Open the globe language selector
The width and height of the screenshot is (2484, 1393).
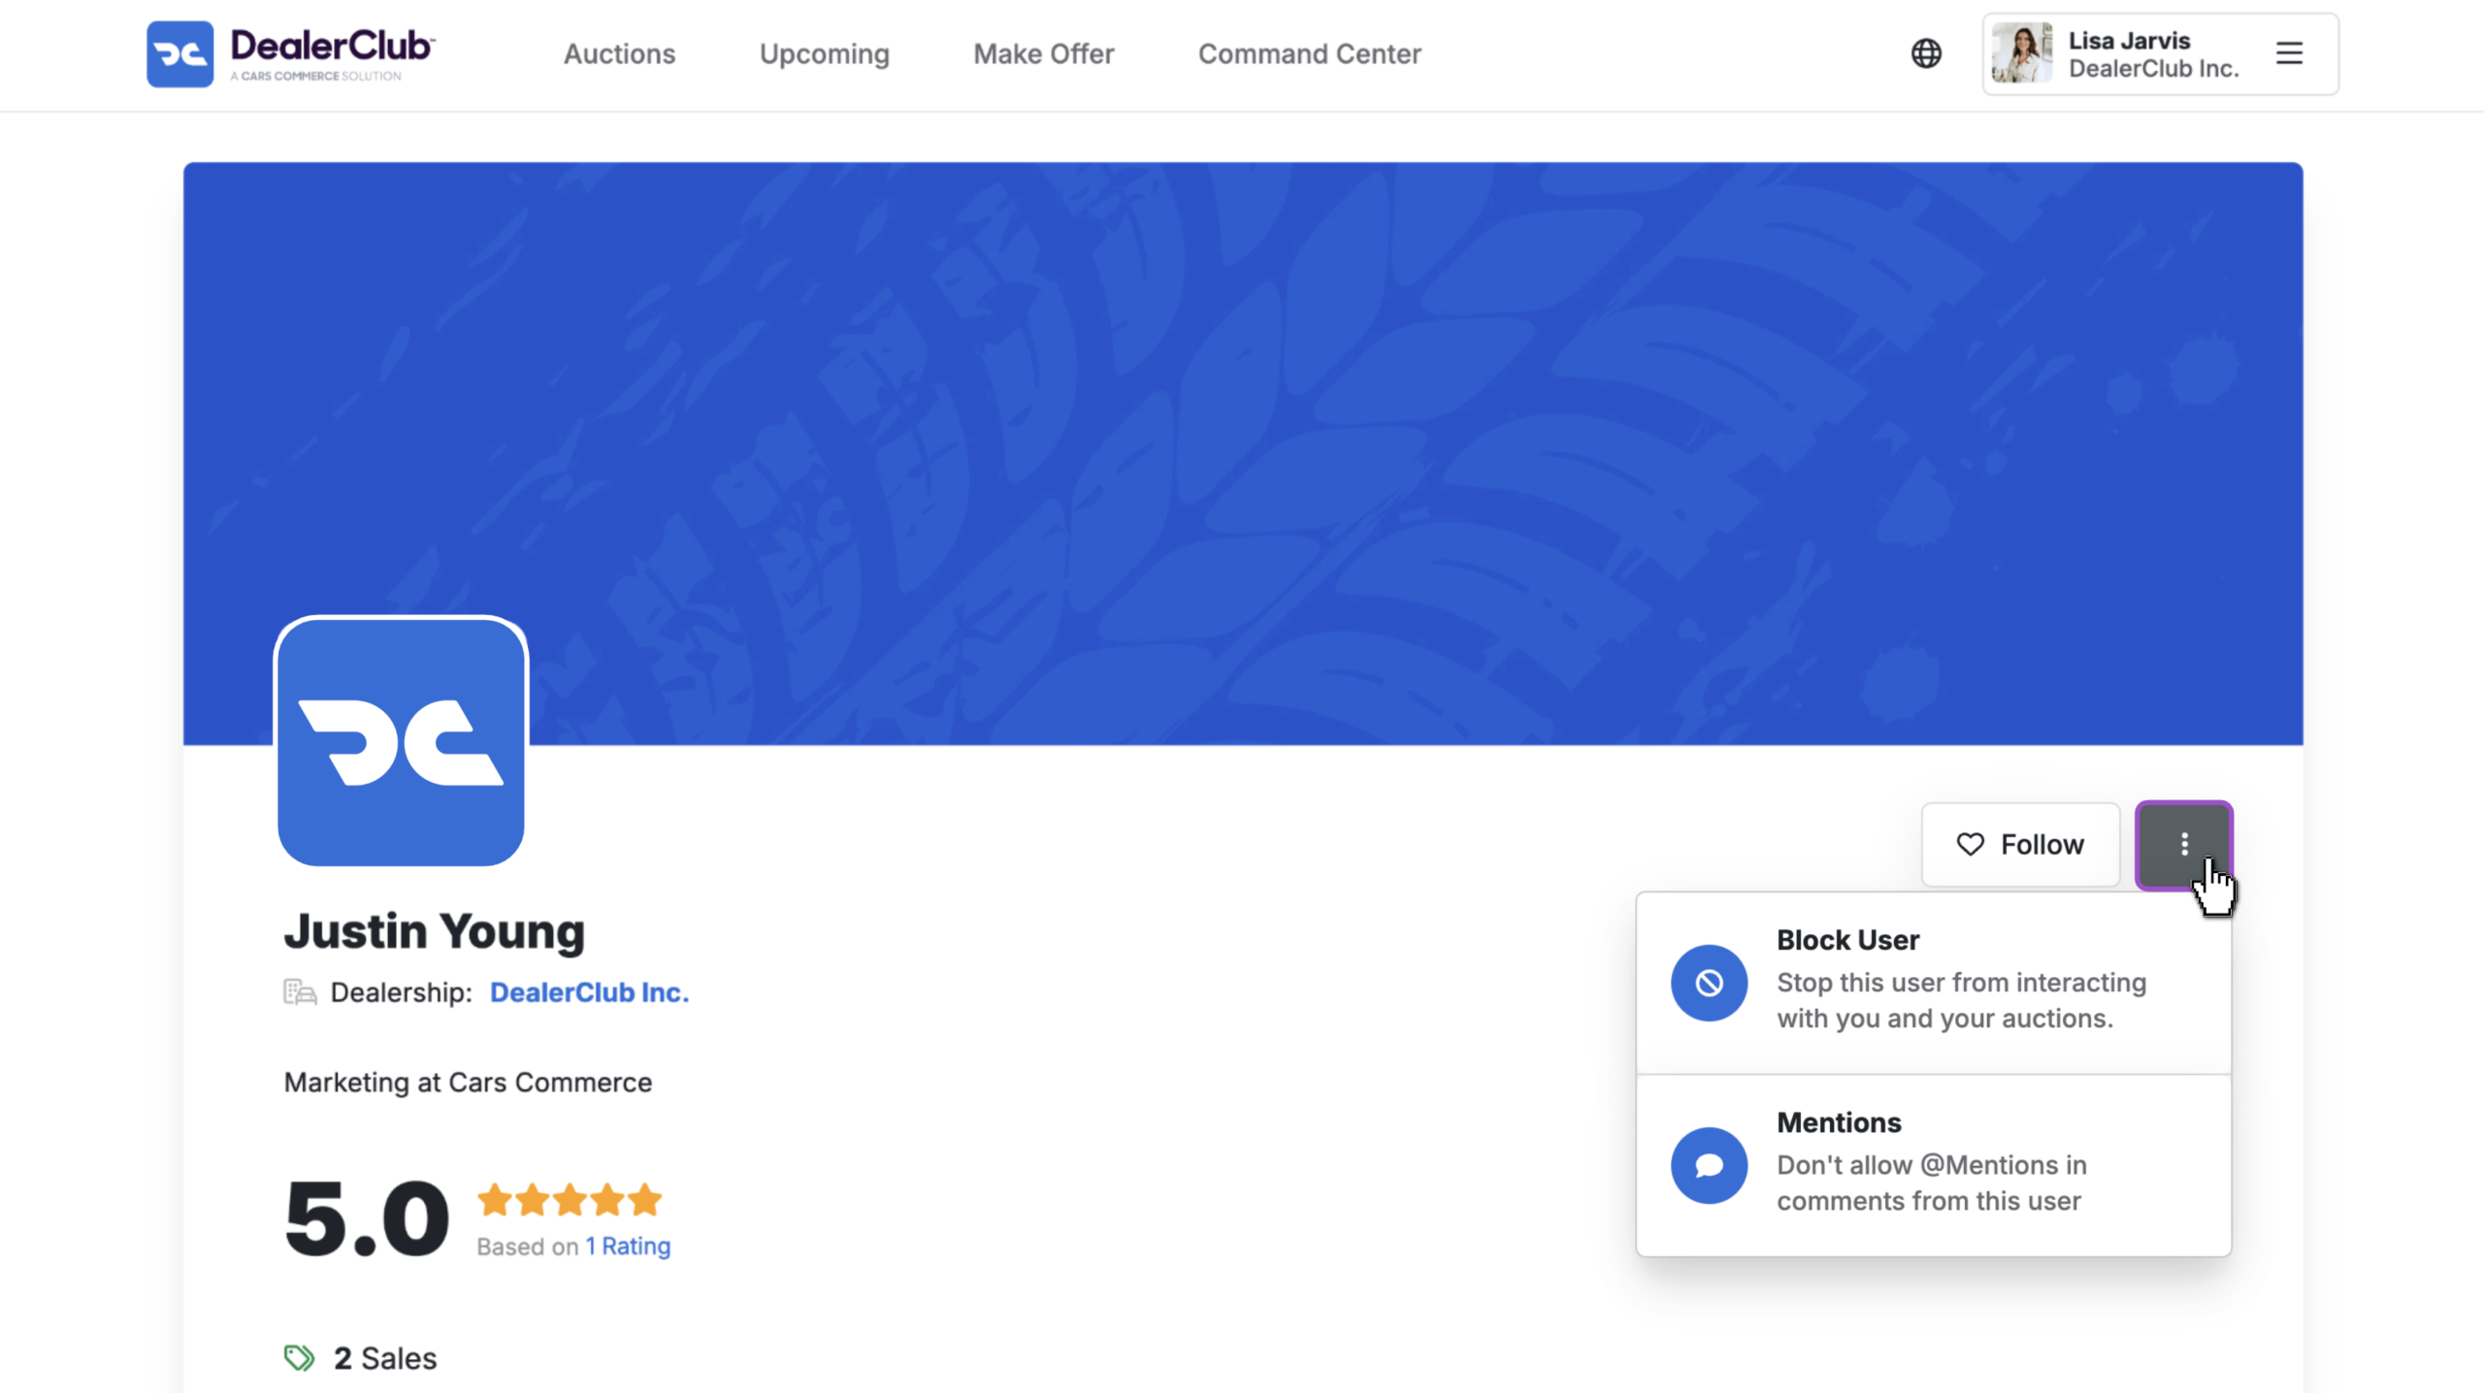coord(1926,53)
